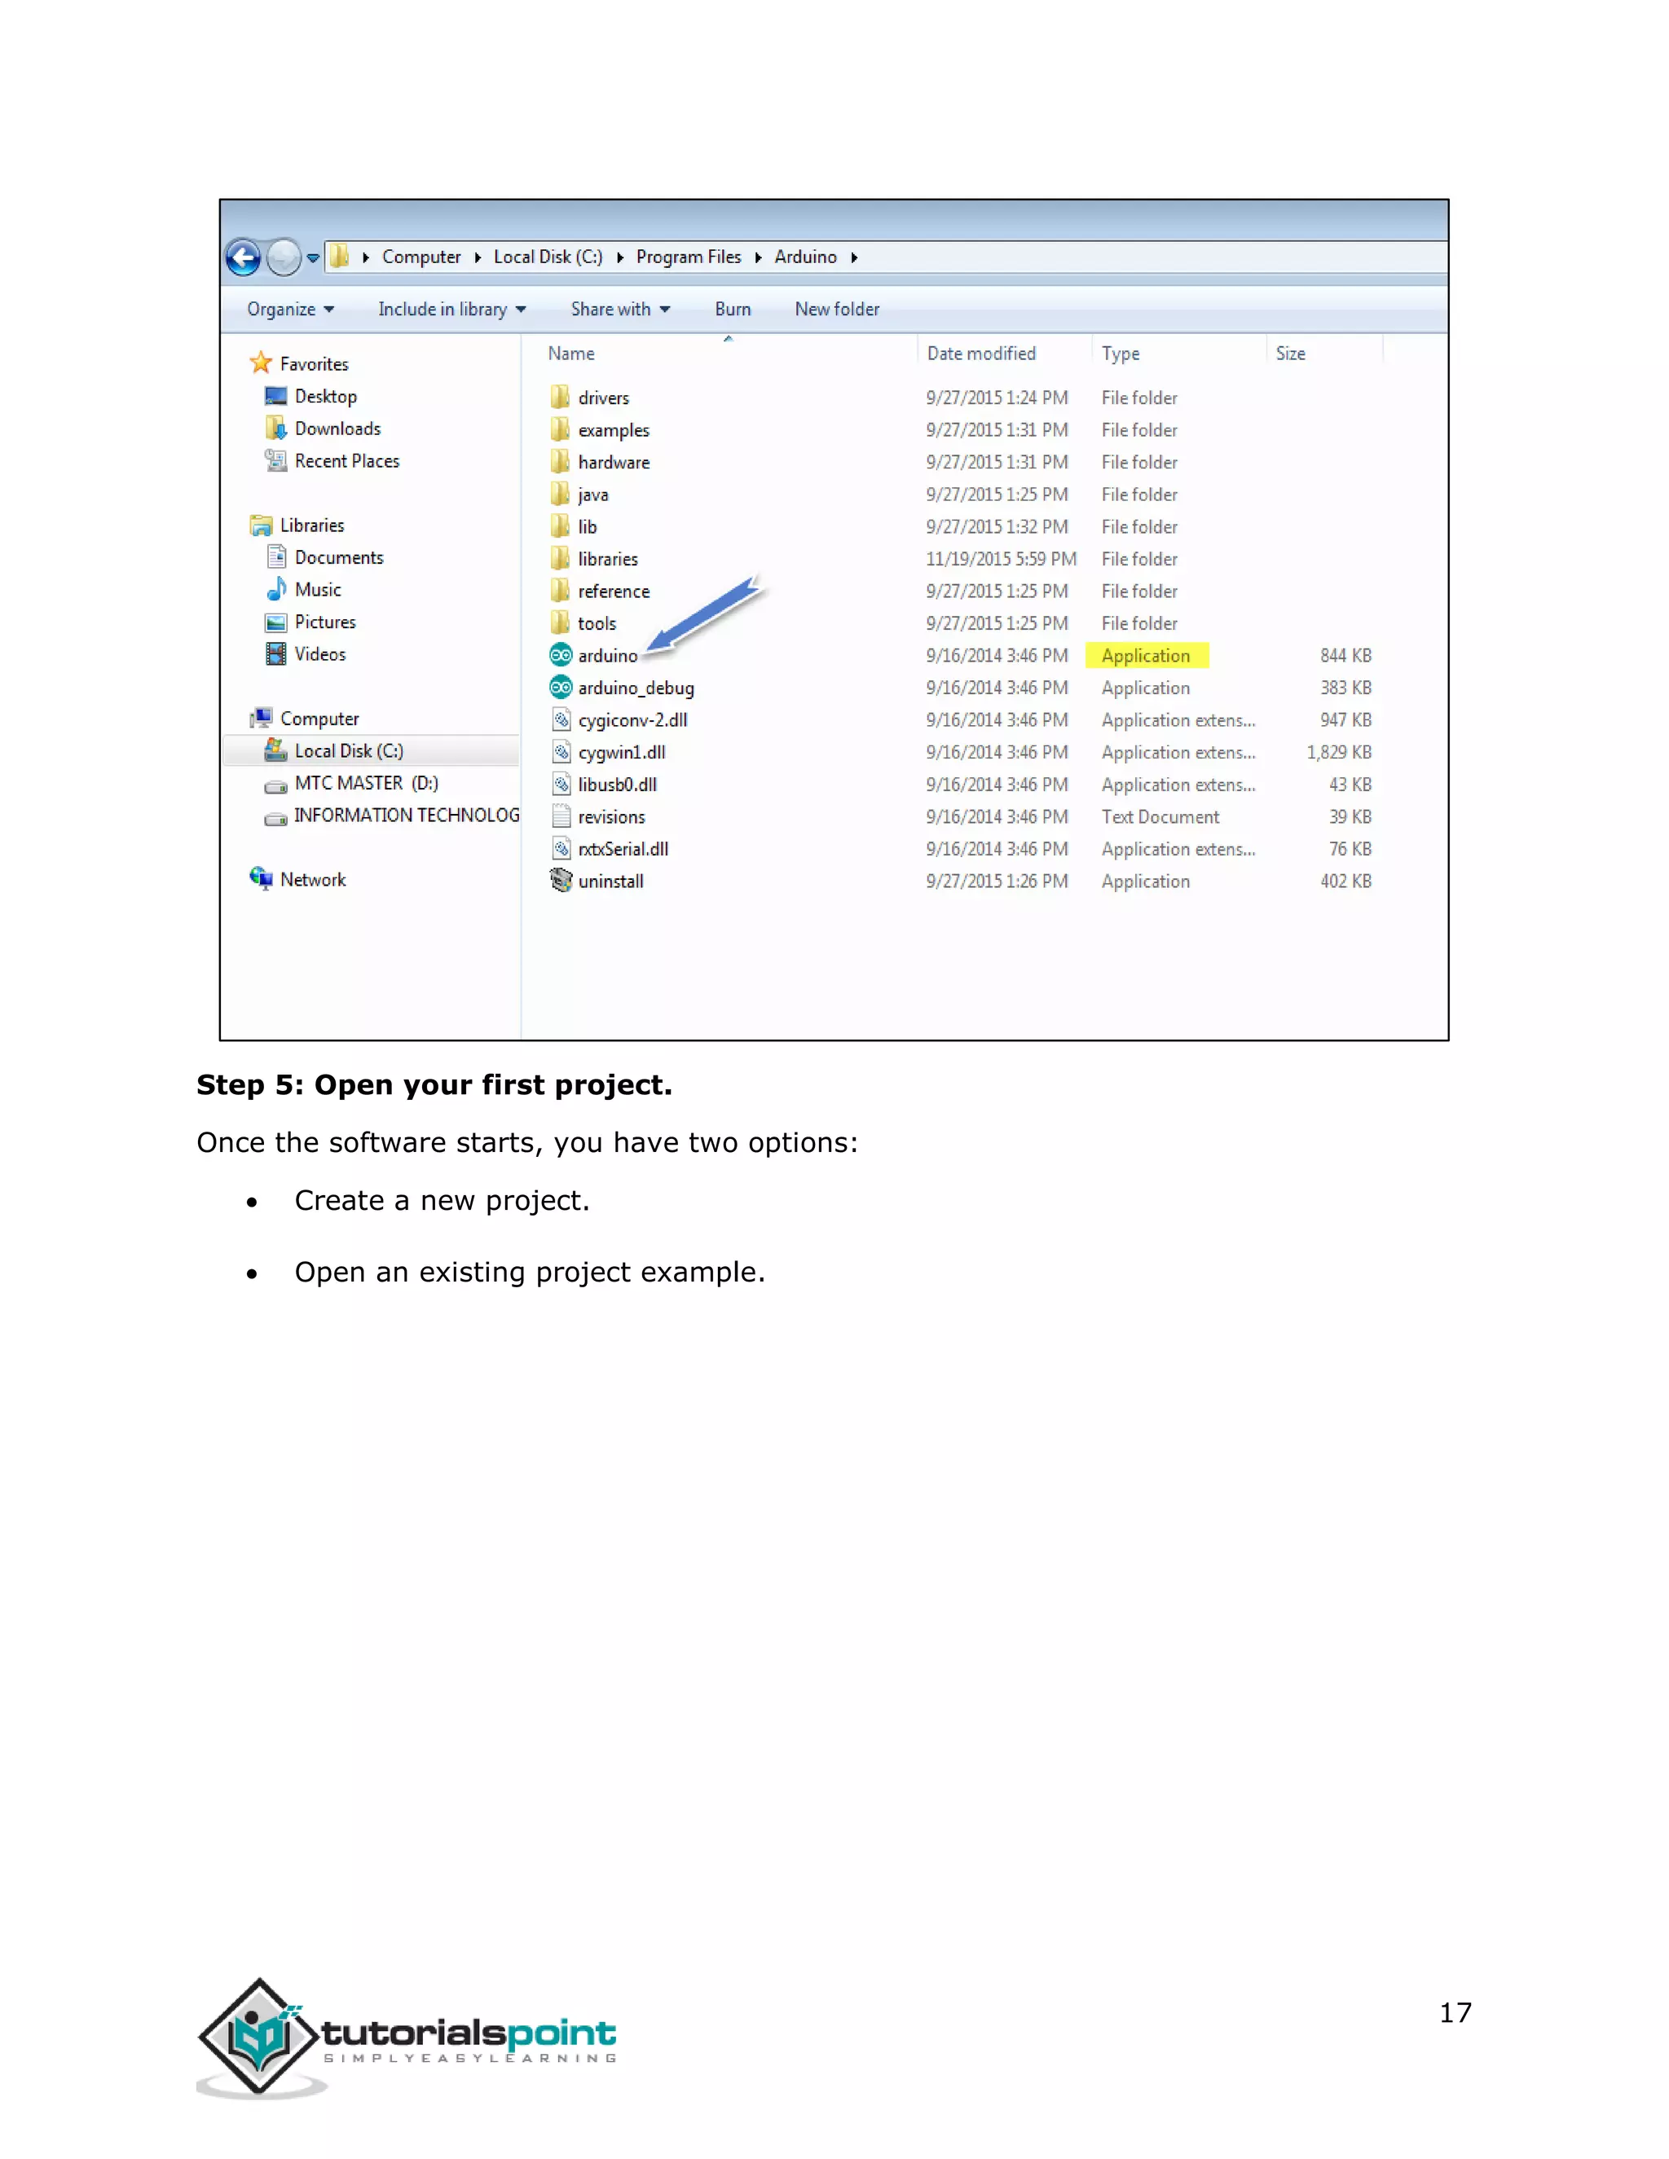The height and width of the screenshot is (2159, 1669).
Task: Click the blue Back navigation arrow
Action: (x=243, y=258)
